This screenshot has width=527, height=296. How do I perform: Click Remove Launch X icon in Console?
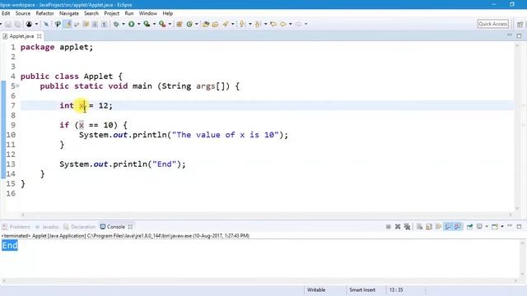[398, 227]
